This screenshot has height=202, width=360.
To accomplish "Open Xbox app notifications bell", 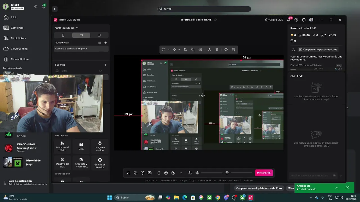I will click(x=43, y=6).
